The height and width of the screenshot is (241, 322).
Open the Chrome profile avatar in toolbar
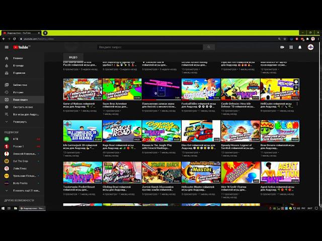313,39
